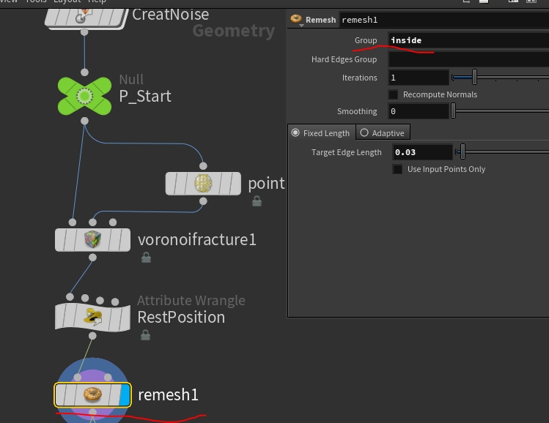The image size is (549, 423).
Task: Click first input connector of voronoifracture1
Action: coord(73,222)
